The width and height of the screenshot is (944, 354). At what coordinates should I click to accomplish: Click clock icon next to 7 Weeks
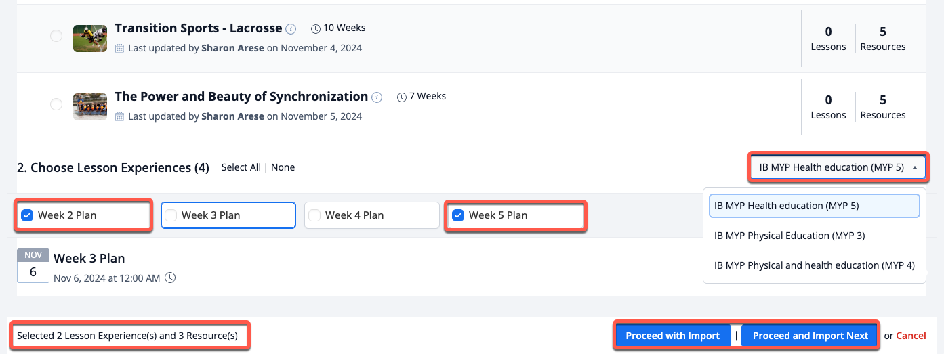click(x=402, y=97)
